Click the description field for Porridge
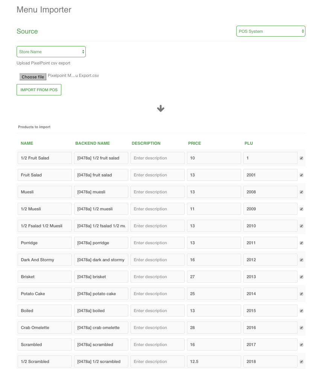Screen dimensions: 322x369 click(157, 243)
